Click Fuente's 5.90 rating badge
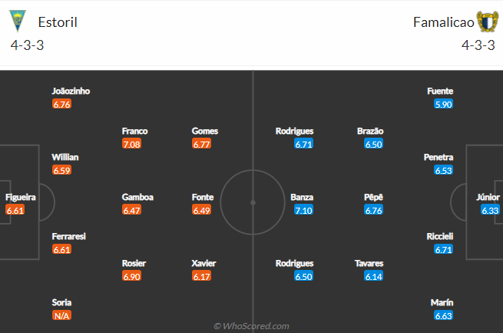 [x=443, y=104]
